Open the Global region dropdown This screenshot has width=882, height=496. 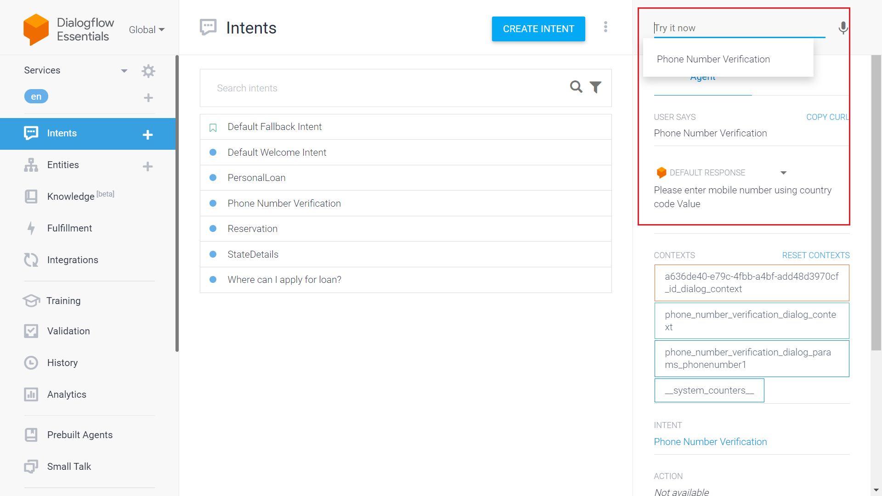[x=147, y=30]
